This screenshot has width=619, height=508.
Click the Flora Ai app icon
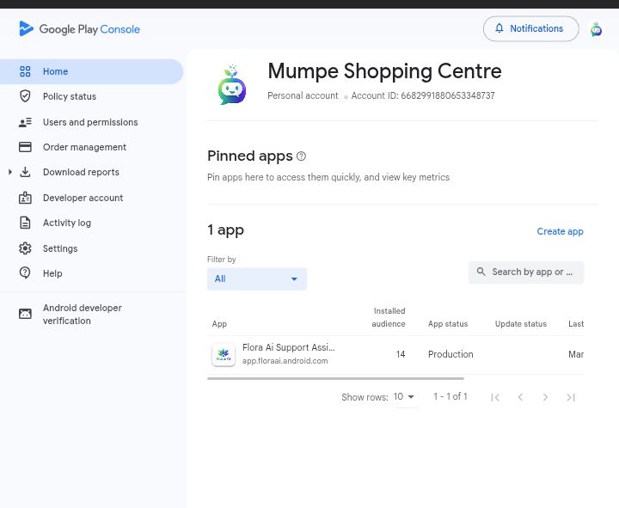point(224,354)
